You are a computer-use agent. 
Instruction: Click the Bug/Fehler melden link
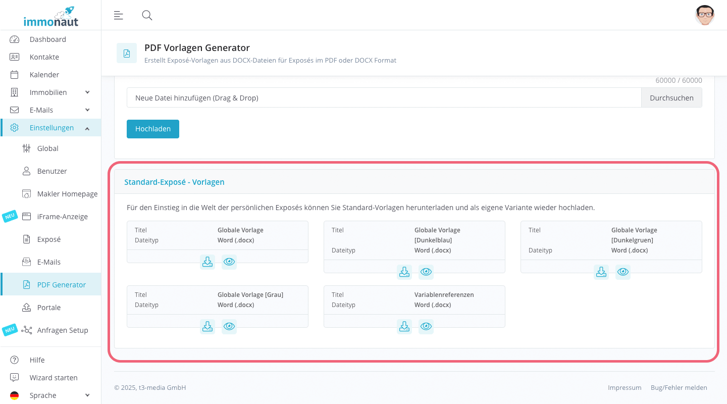pos(679,388)
